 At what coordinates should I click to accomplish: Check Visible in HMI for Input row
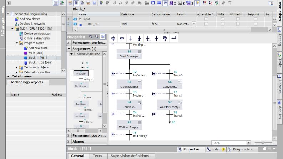point(238,19)
